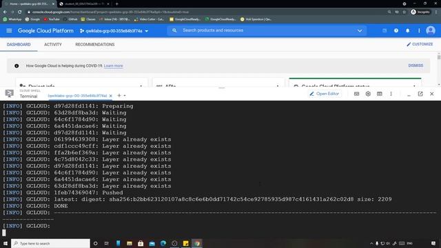The width and height of the screenshot is (441, 248).
Task: Go back in the browser
Action: pyautogui.click(x=5, y=12)
